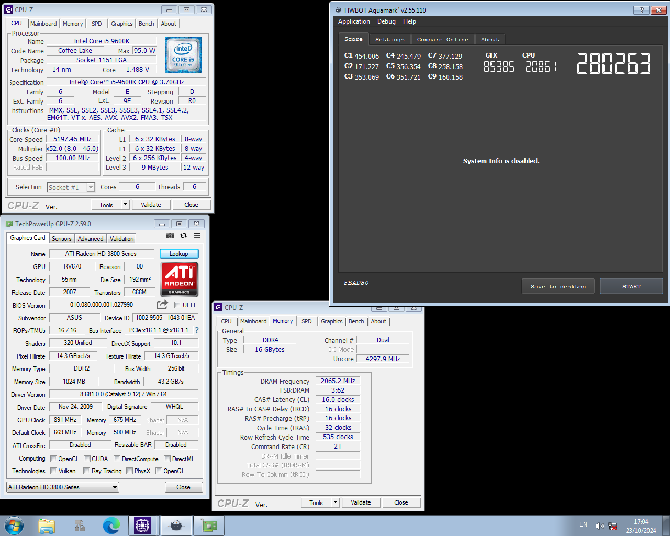Toggle the PhysX checkbox
Screen dimensions: 670x536
point(129,471)
